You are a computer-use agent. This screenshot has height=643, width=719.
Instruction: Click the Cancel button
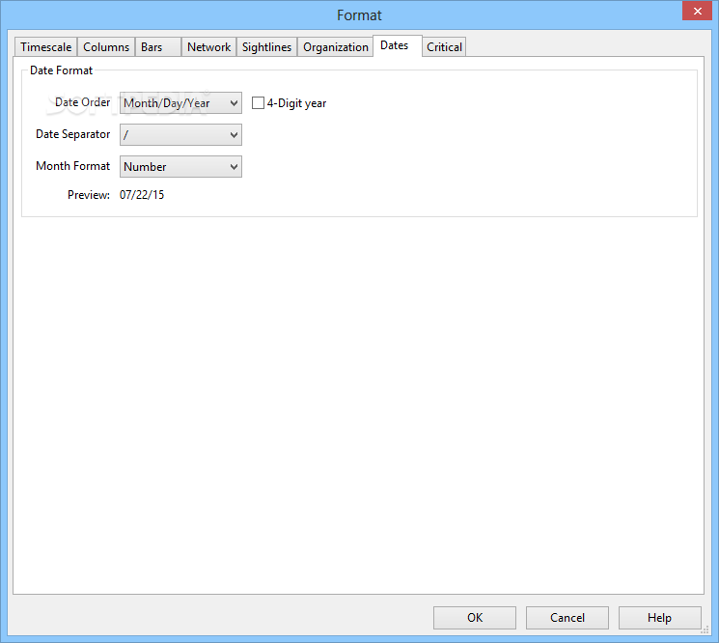click(x=567, y=618)
